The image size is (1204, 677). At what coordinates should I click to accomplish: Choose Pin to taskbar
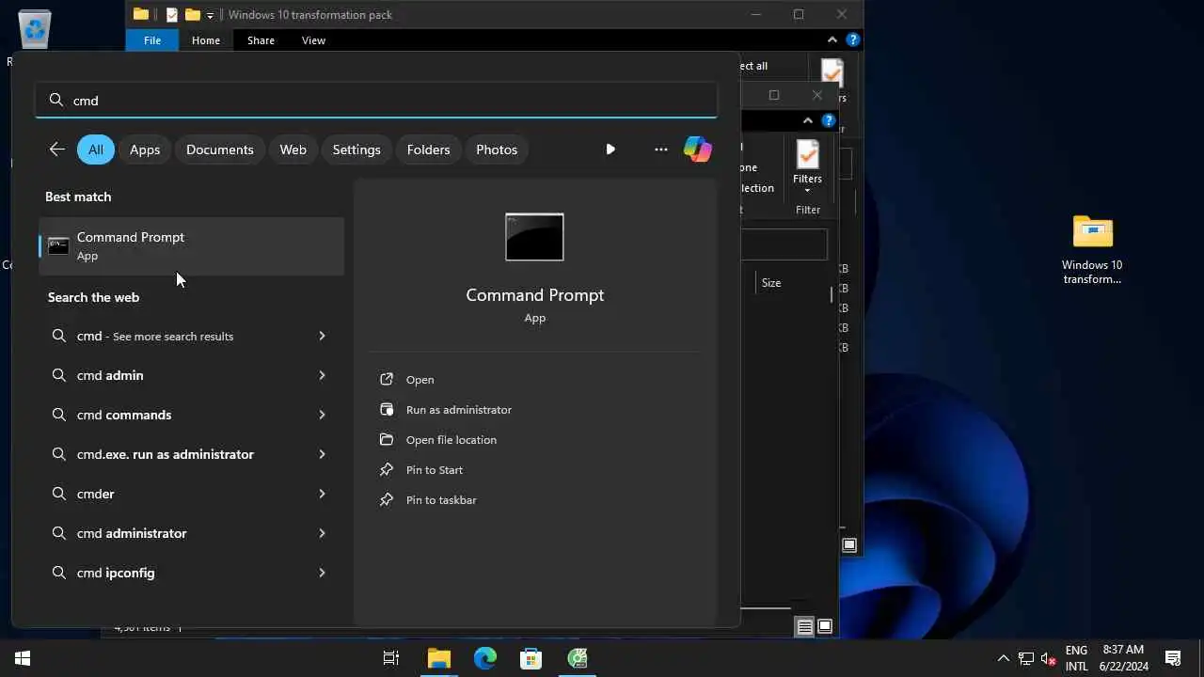point(441,500)
